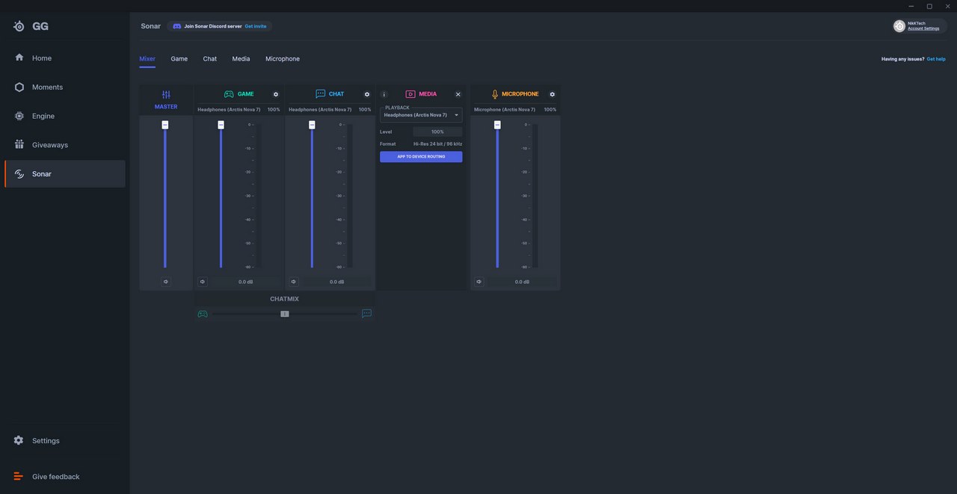Click the Master volume slider handle

[165, 125]
